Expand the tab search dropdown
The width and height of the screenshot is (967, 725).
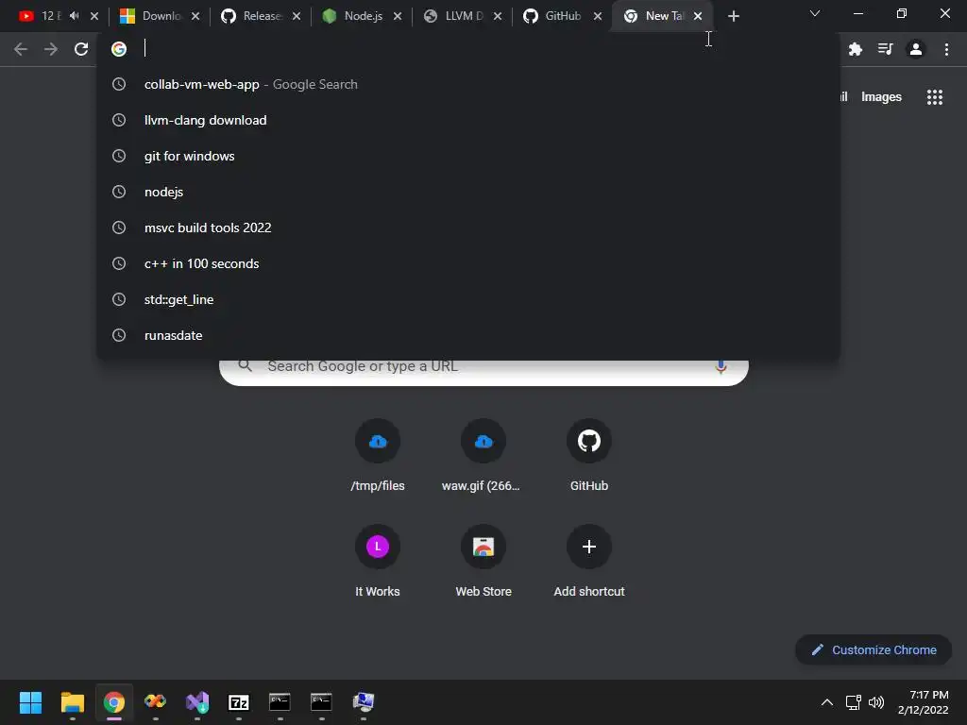click(x=815, y=13)
